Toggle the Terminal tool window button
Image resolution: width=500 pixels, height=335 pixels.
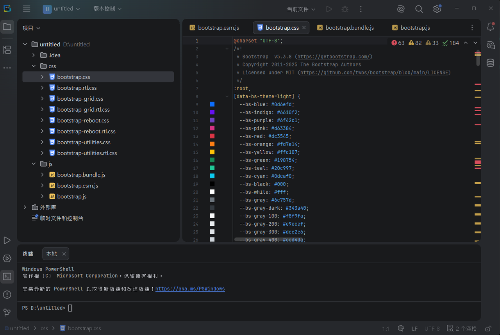click(7, 276)
